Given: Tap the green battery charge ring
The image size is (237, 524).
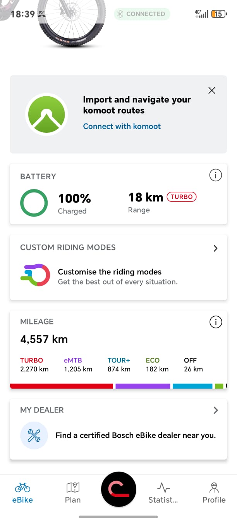Looking at the screenshot, I should click(x=34, y=203).
